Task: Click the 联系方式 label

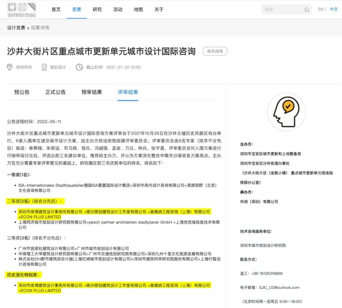Action: [249, 260]
